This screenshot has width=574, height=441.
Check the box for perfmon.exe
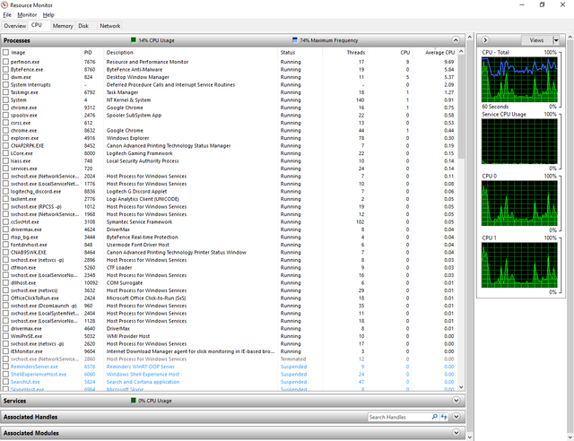(6, 62)
